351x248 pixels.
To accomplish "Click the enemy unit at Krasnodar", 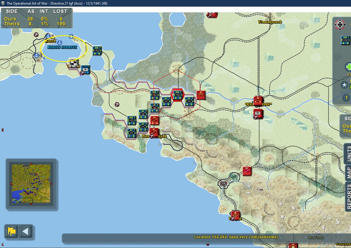I will 258,101.
